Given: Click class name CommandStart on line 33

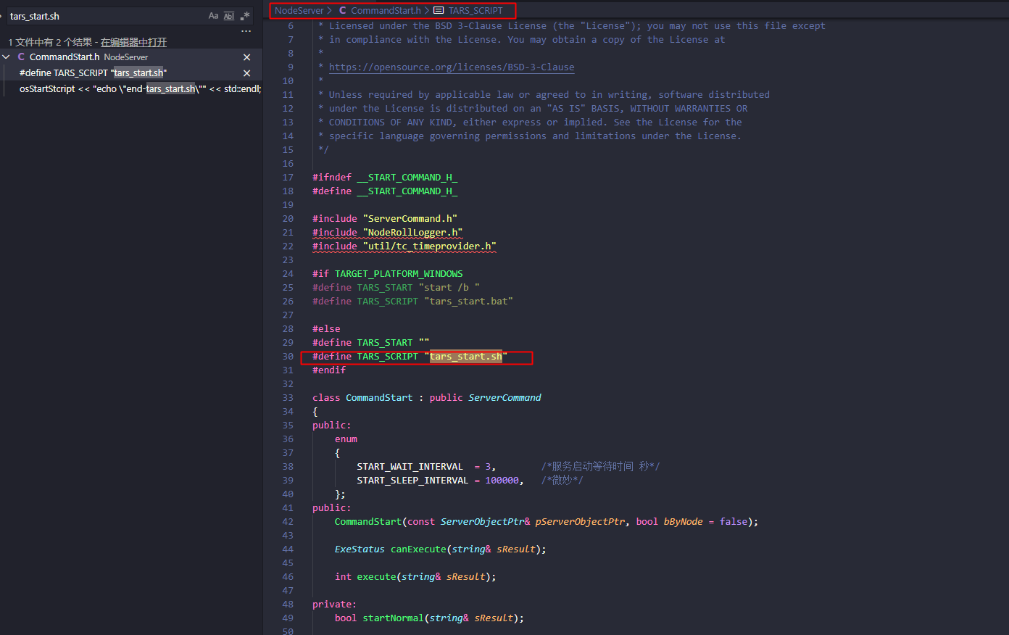Looking at the screenshot, I should pos(379,398).
